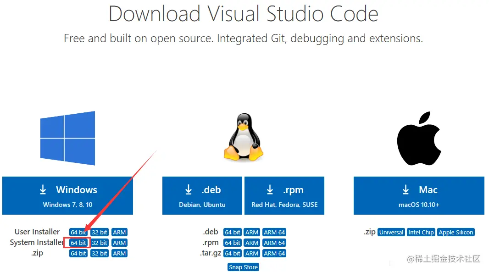This screenshot has height=272, width=489.
Task: Download Windows .zip 32 bit
Action: coord(100,253)
